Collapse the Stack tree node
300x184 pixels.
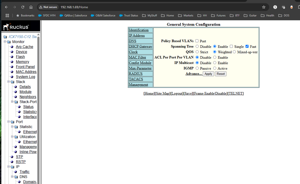(9, 82)
